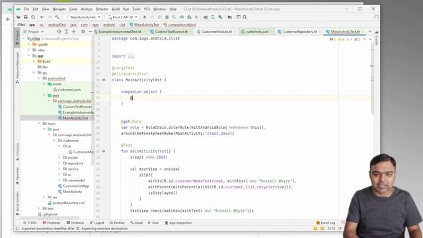Switch to CustomTestRunner.kt editor tab
The height and width of the screenshot is (238, 423).
click(171, 32)
